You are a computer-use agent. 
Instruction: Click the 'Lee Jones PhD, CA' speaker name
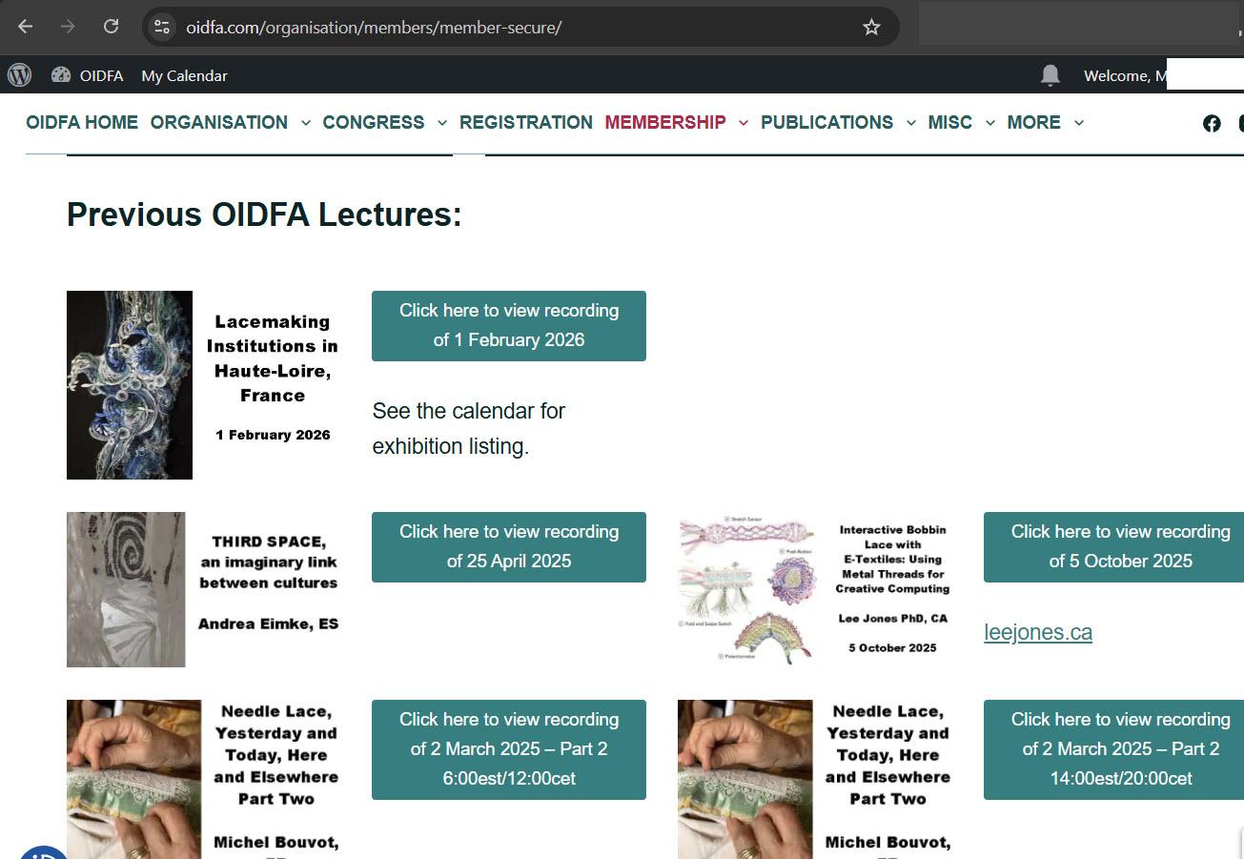(x=893, y=619)
